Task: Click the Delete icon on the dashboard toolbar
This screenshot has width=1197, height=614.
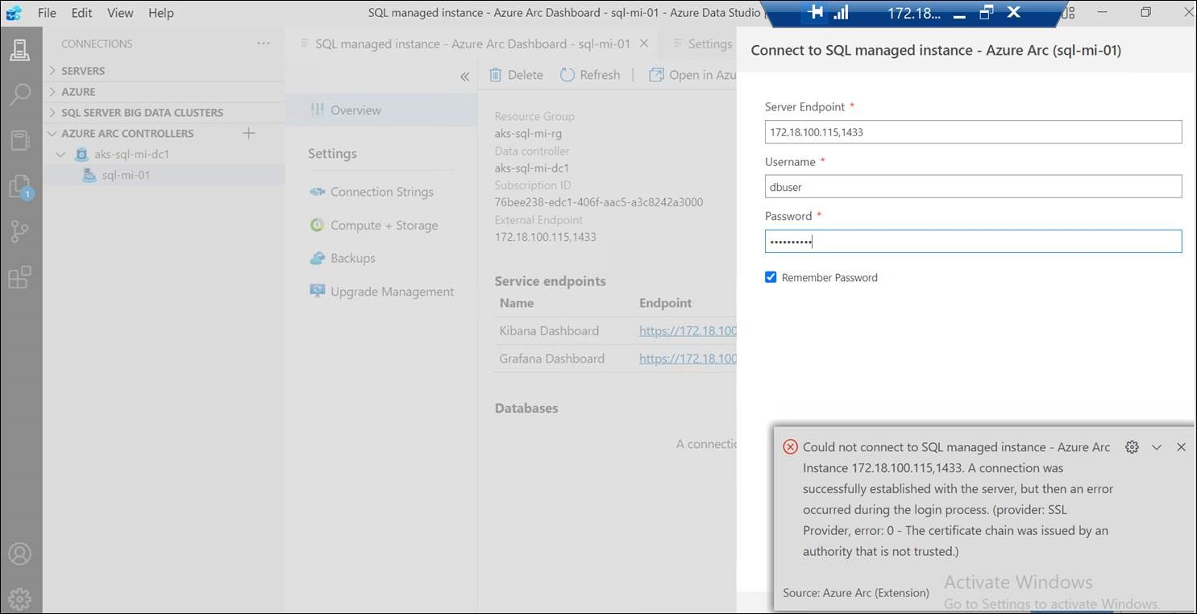Action: [x=516, y=74]
